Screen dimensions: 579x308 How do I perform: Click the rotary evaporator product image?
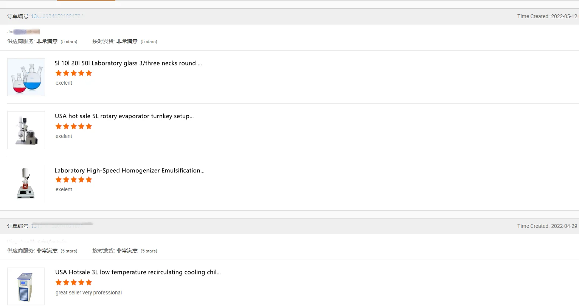pyautogui.click(x=26, y=130)
